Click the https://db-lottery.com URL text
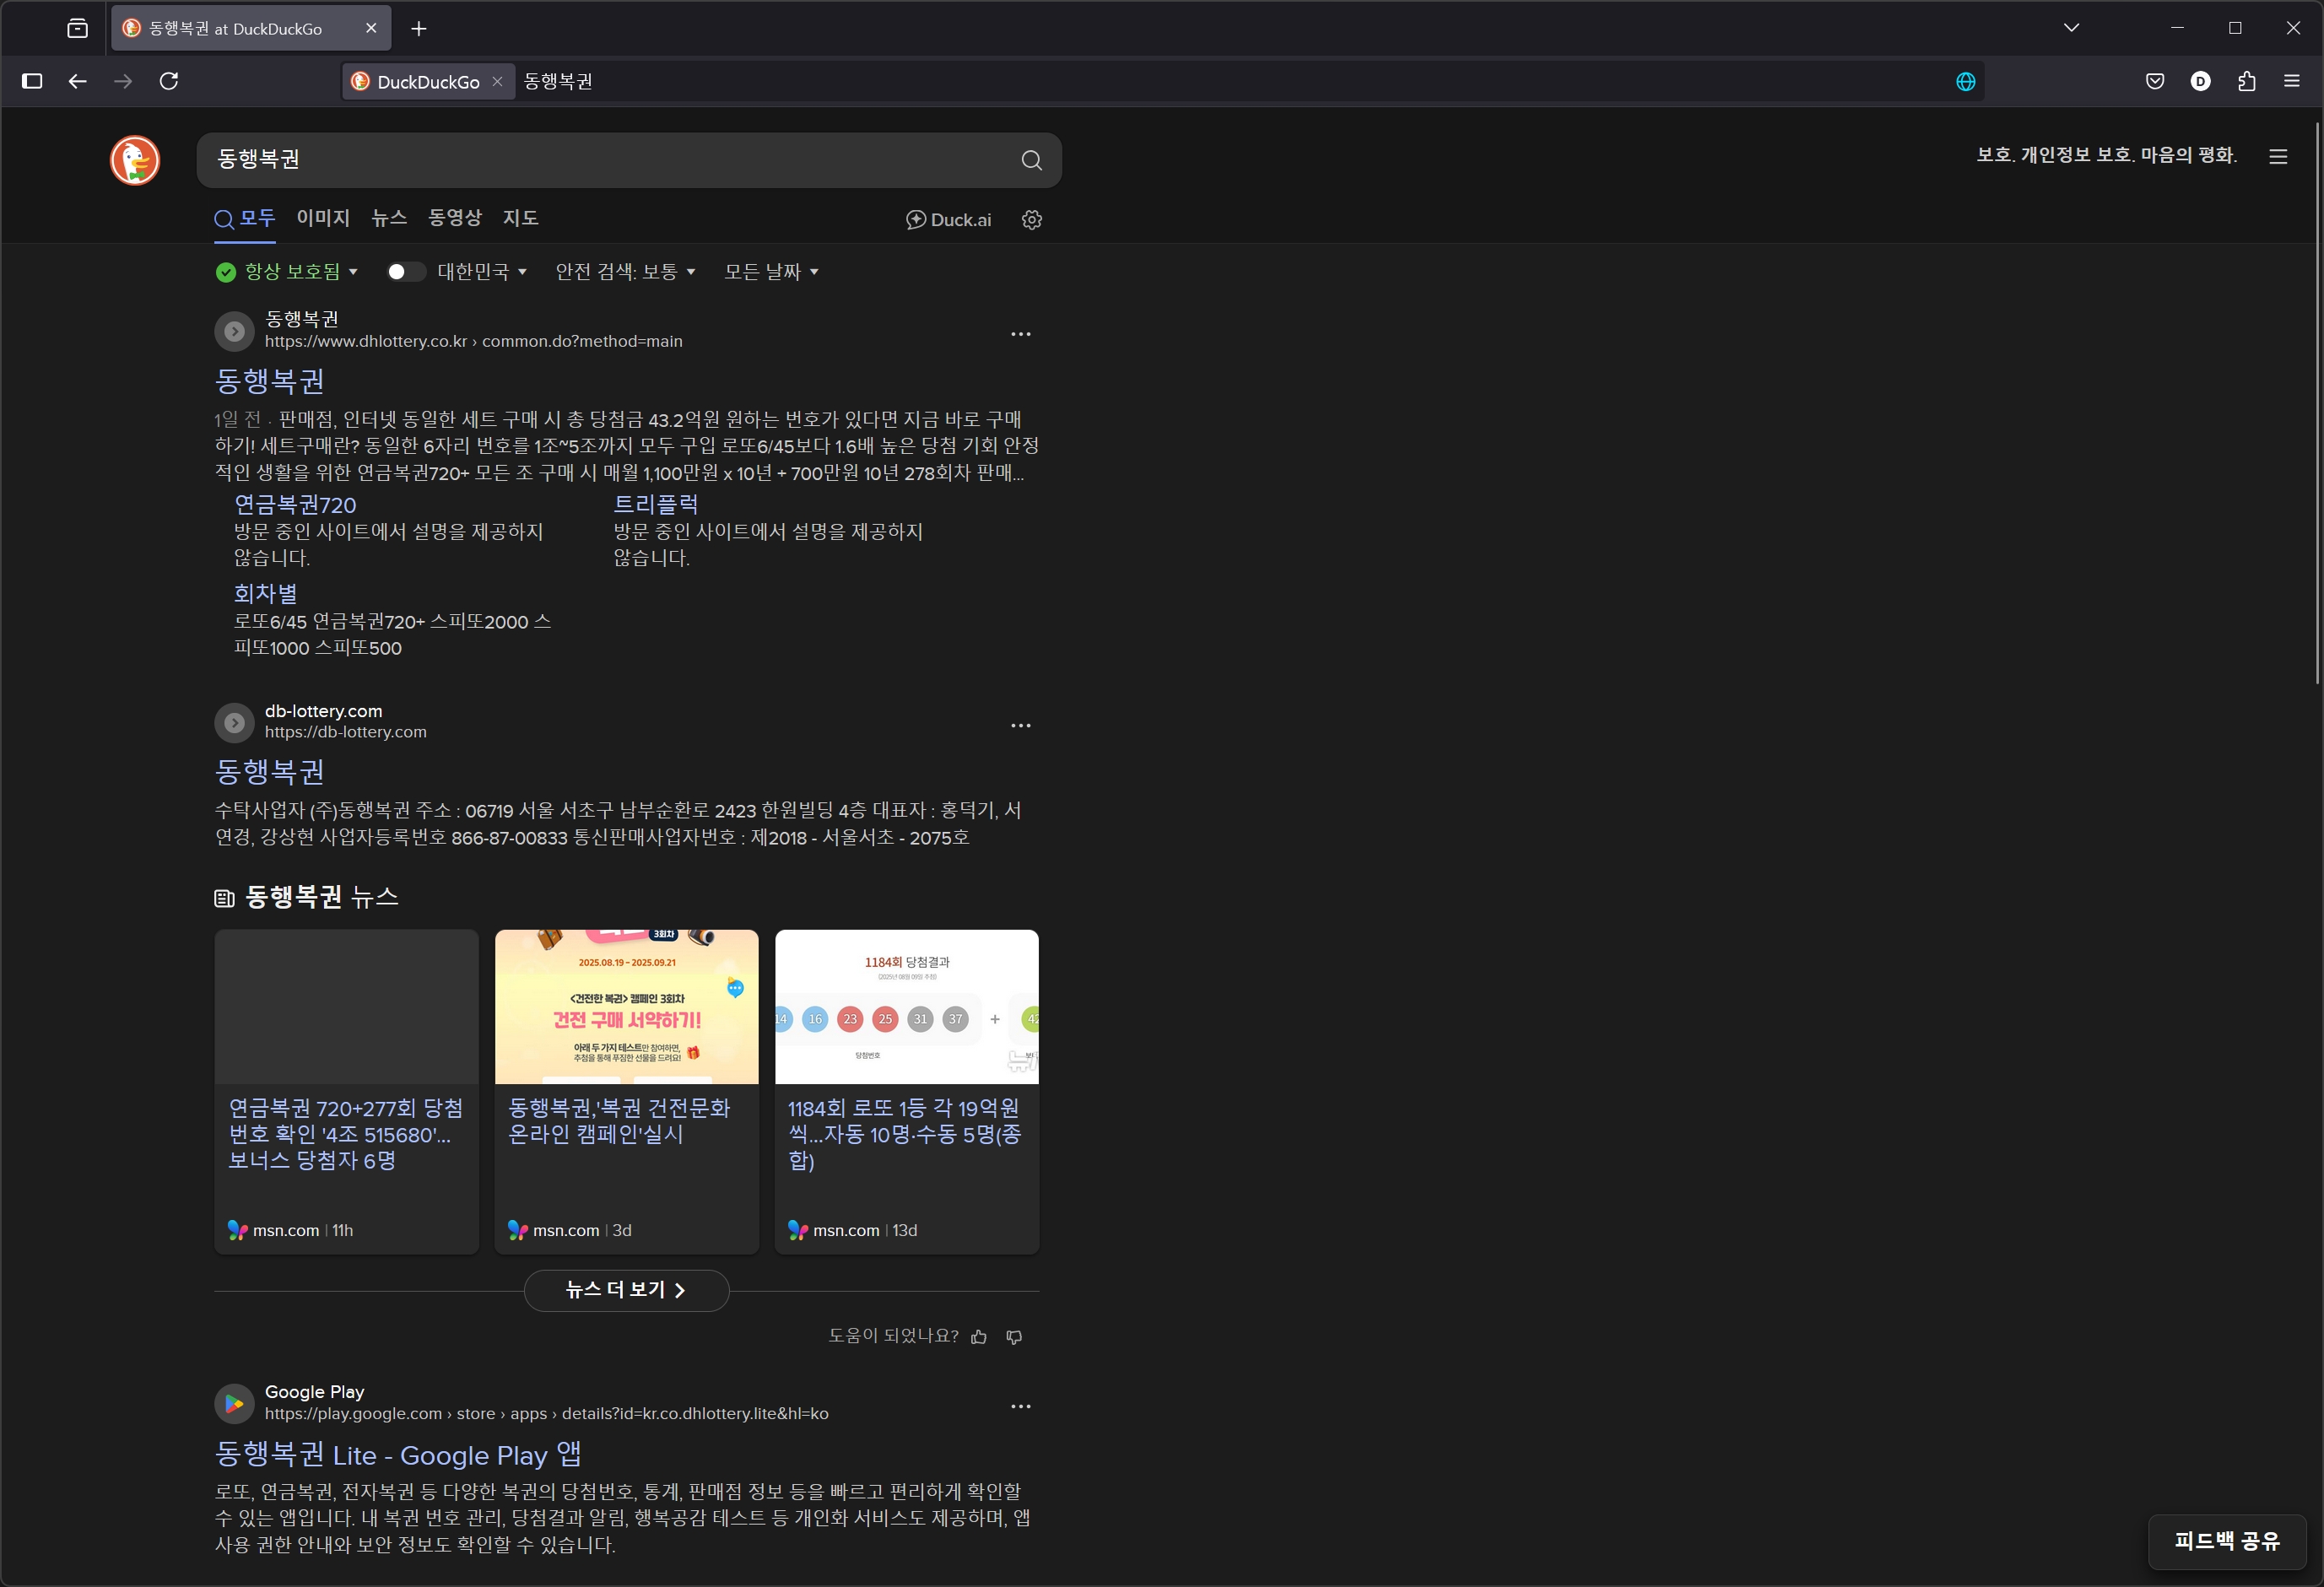The image size is (2324, 1587). 346,733
